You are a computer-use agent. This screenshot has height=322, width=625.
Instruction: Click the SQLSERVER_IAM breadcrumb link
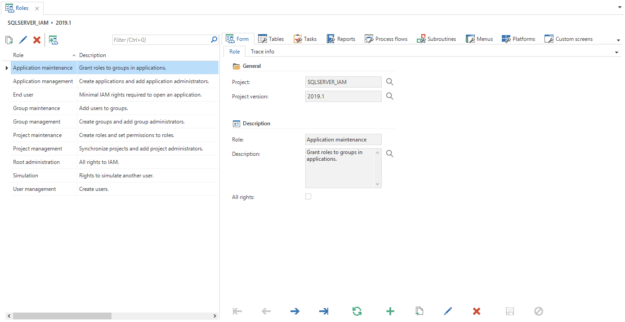pyautogui.click(x=28, y=22)
